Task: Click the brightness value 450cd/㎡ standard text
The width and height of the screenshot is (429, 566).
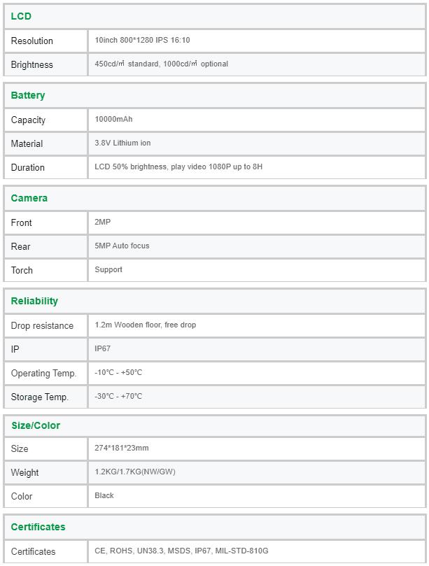Action: click(x=127, y=64)
